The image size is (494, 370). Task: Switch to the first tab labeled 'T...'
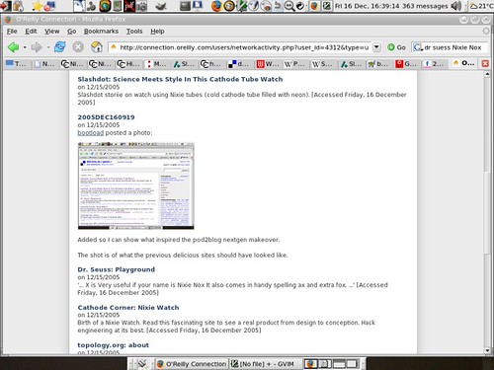(17, 64)
